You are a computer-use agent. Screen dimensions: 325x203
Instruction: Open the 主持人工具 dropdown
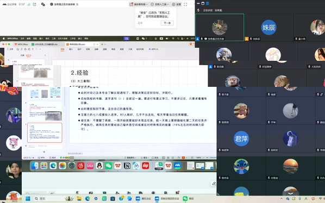click(160, 4)
